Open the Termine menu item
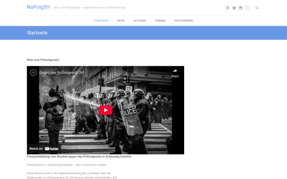This screenshot has height=179, width=287. pos(160,21)
